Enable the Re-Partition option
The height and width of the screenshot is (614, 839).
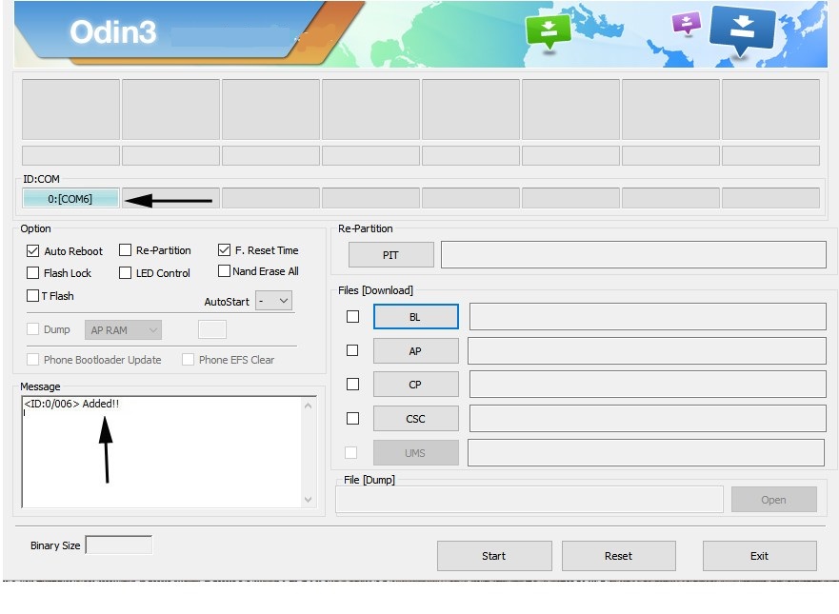[125, 250]
